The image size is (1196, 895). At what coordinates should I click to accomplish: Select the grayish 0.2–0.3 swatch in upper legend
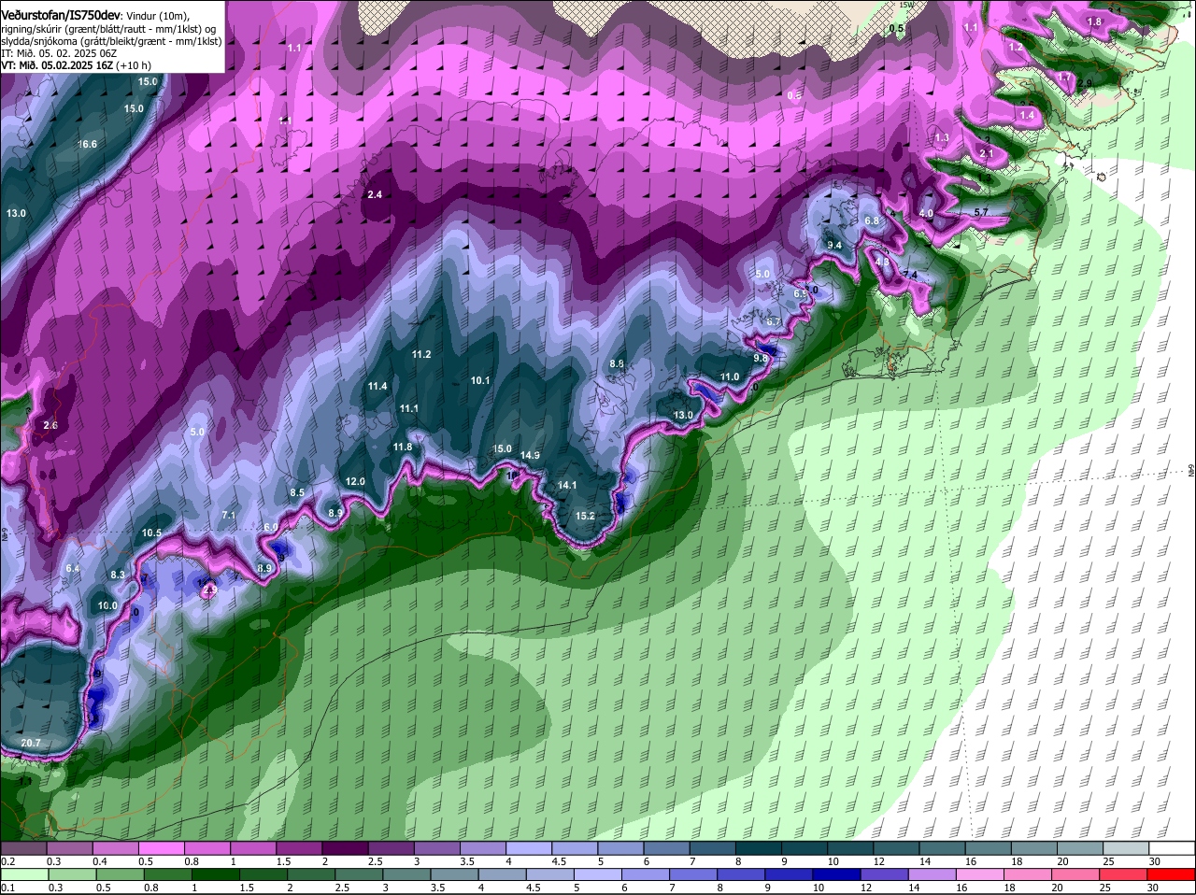click(x=23, y=848)
